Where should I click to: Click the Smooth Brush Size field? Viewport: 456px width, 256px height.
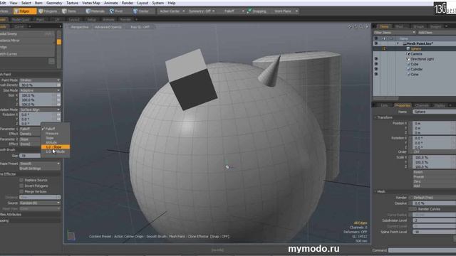click(30, 156)
